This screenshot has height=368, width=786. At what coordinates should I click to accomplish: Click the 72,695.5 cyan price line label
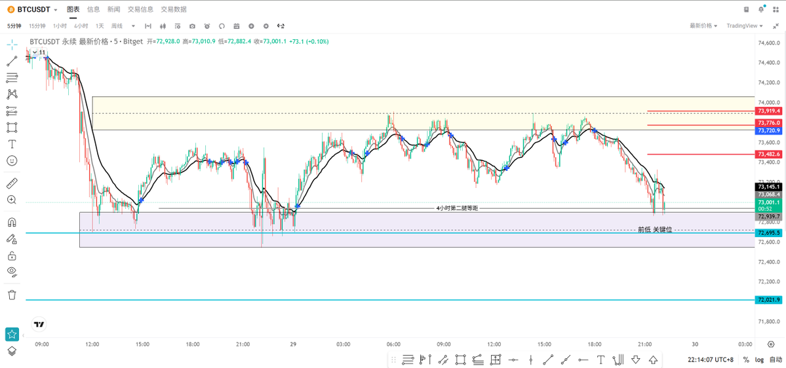pyautogui.click(x=769, y=233)
